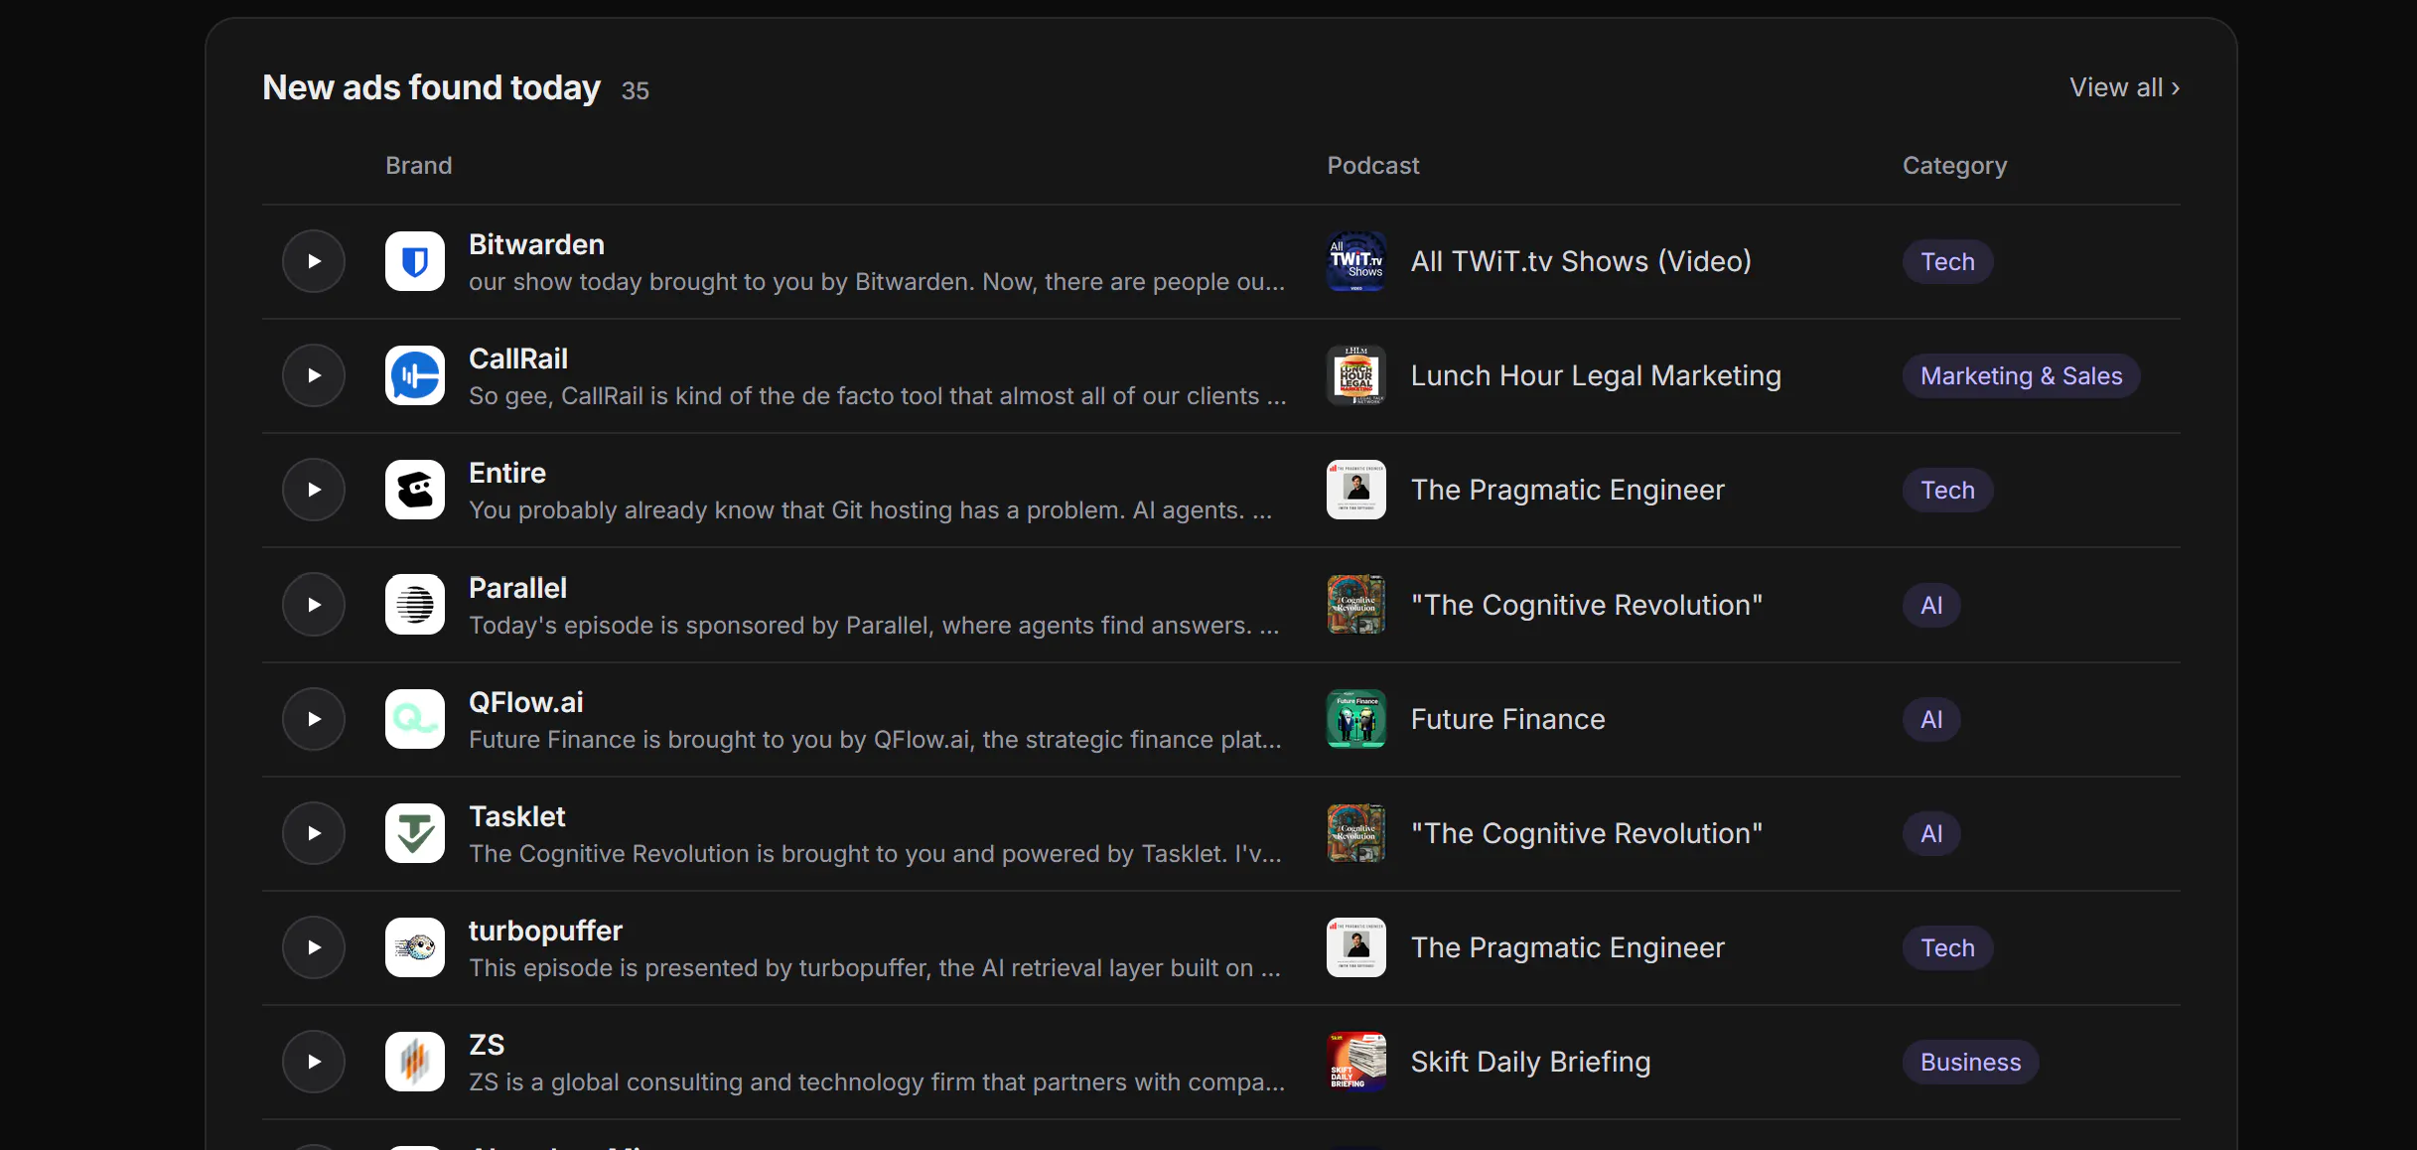This screenshot has width=2417, height=1150.
Task: Select the AI tag in Parallel row
Action: pyautogui.click(x=1931, y=605)
